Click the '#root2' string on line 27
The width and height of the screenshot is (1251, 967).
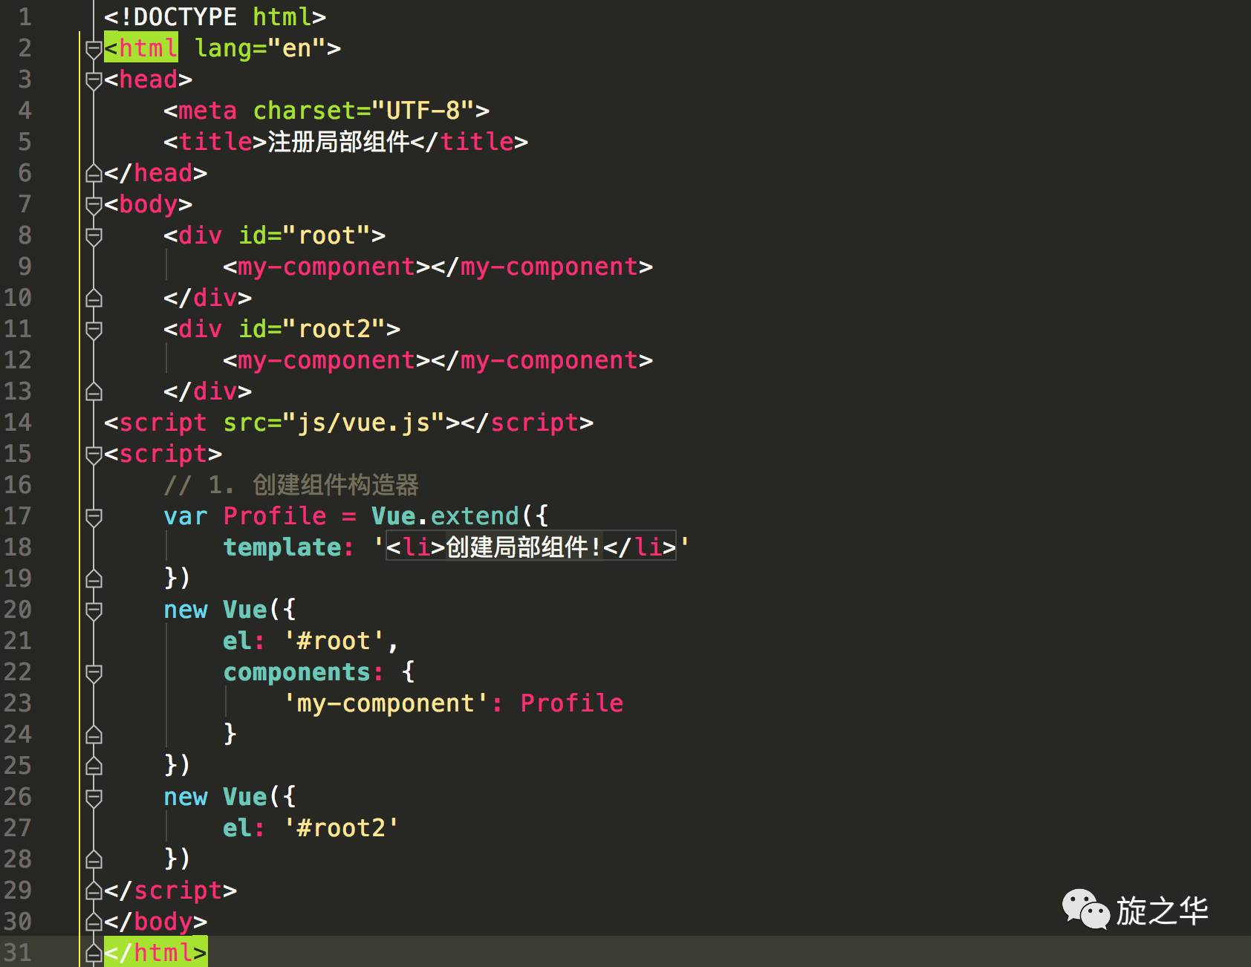[x=342, y=828]
